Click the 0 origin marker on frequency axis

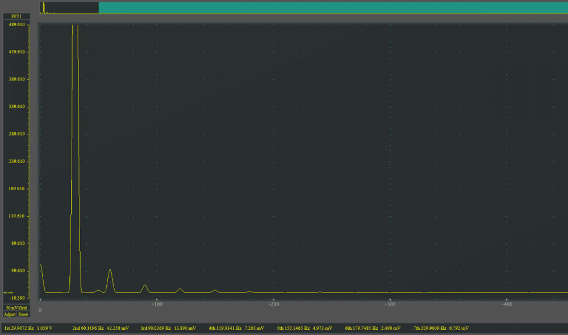pos(40,310)
